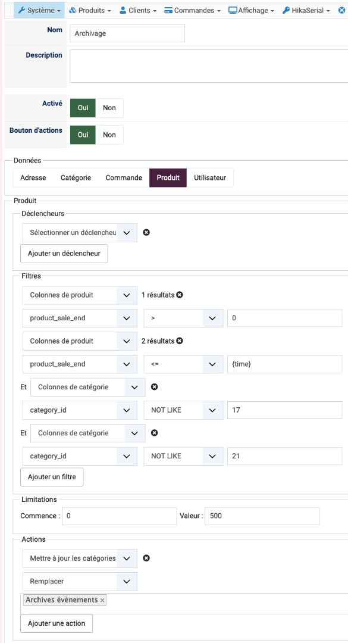
Task: Remove the category_id 17 filter
Action: (x=155, y=387)
